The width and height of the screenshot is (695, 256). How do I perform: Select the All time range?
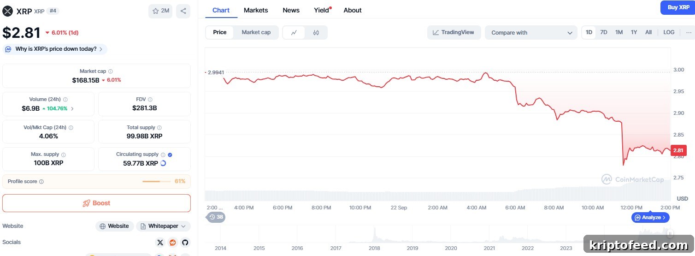[648, 32]
